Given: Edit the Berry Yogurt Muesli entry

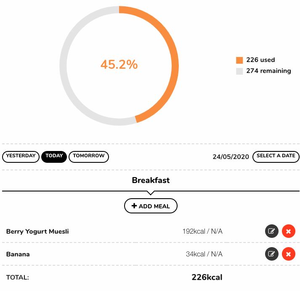Looking at the screenshot, I should coord(272,231).
